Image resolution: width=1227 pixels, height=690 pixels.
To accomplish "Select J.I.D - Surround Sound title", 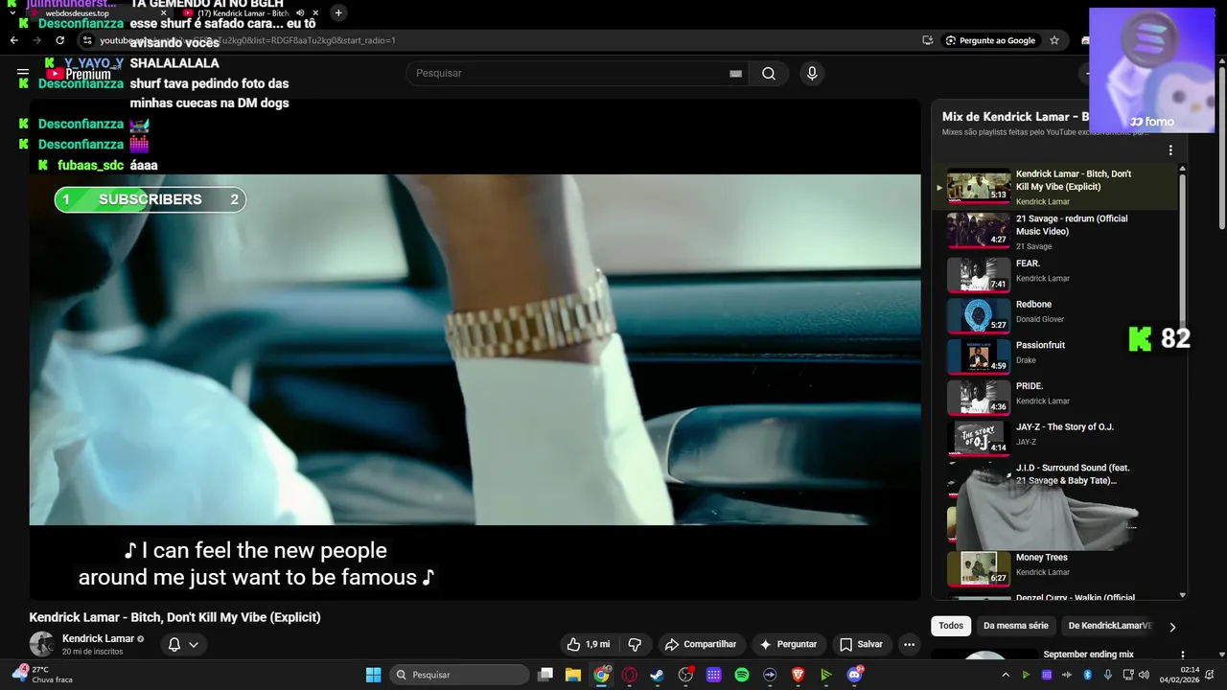I will (x=1073, y=473).
